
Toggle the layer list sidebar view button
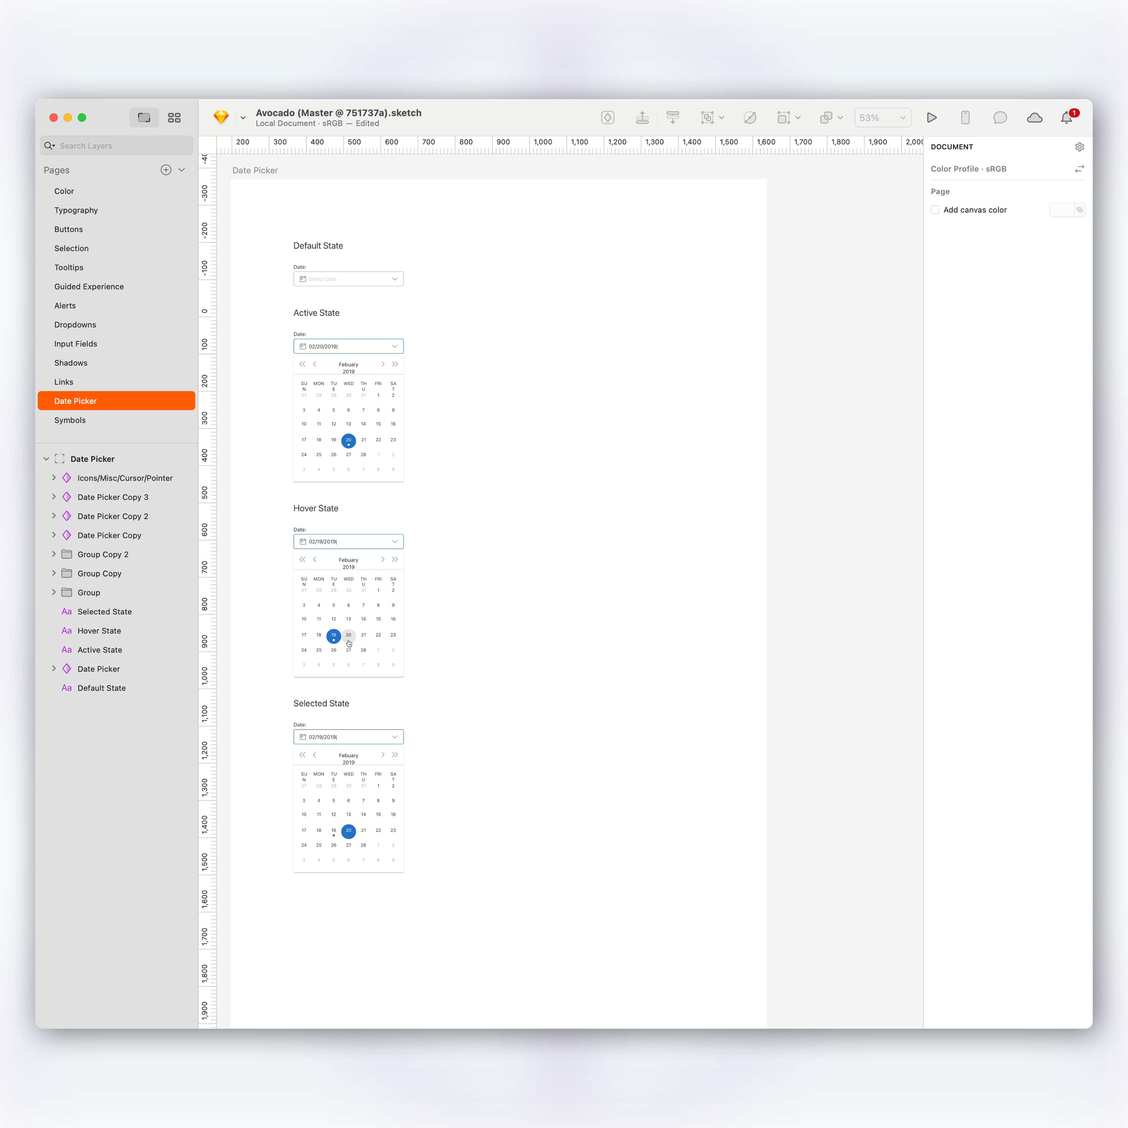144,117
